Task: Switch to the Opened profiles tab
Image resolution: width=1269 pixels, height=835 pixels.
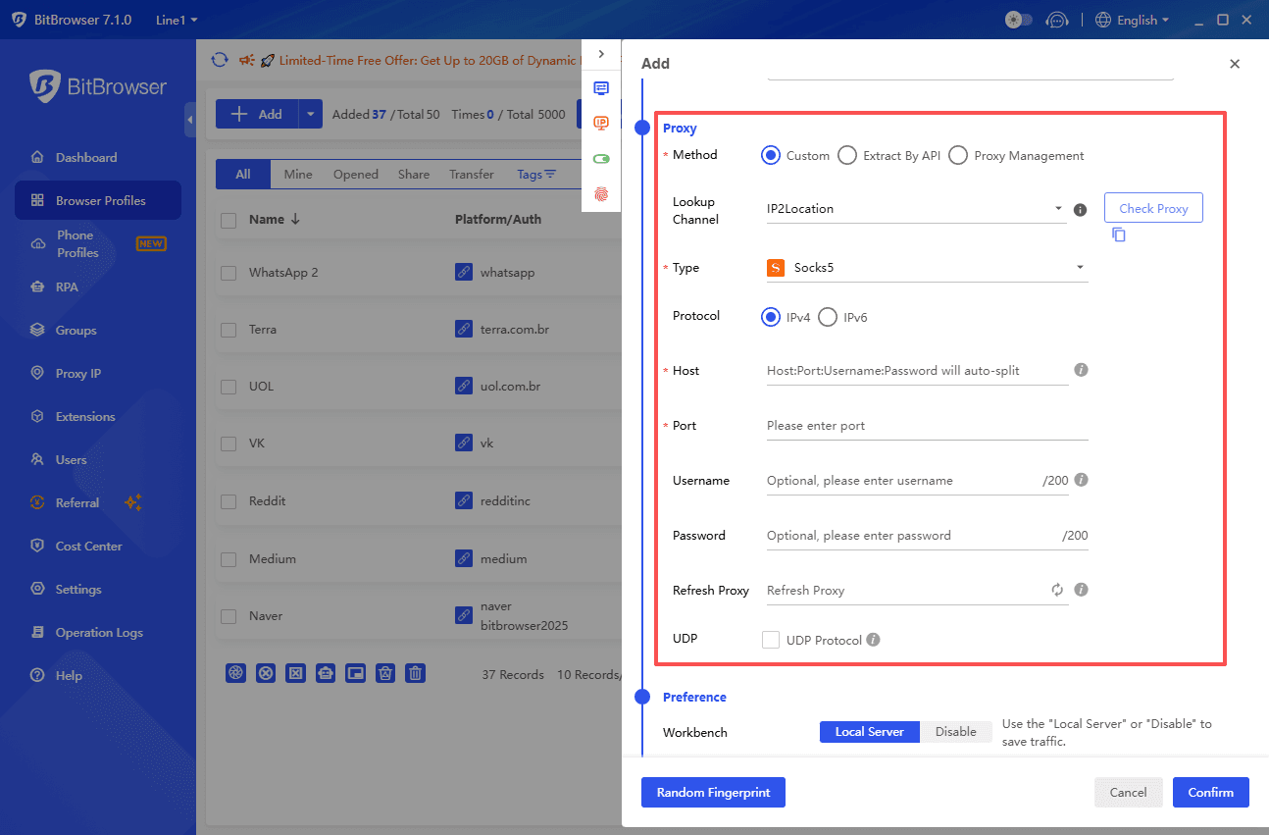Action: [x=355, y=175]
